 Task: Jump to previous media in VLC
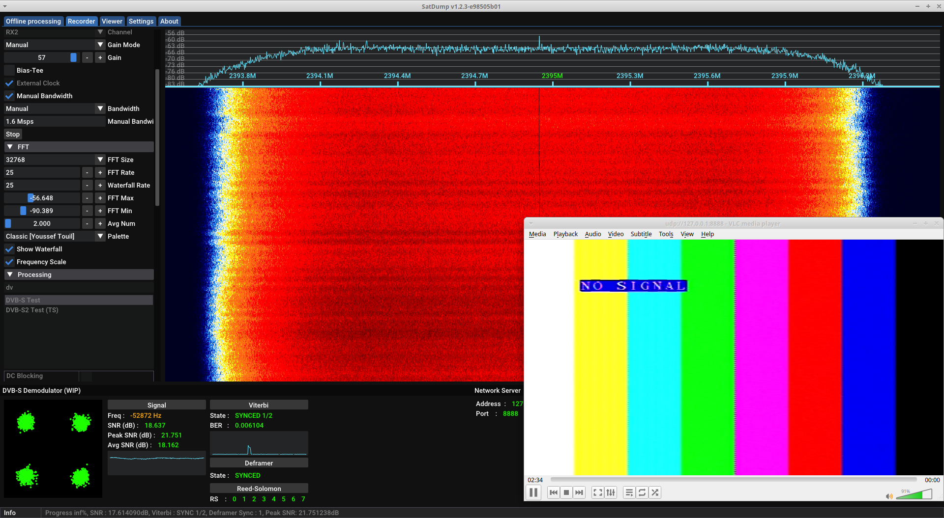[553, 492]
